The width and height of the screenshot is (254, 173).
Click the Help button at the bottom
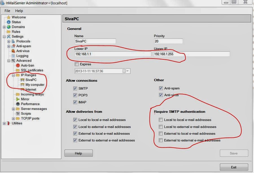tap(78, 153)
